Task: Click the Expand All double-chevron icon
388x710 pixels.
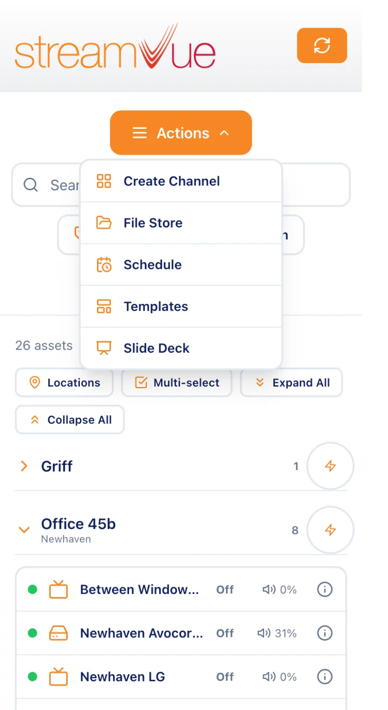Action: (260, 383)
